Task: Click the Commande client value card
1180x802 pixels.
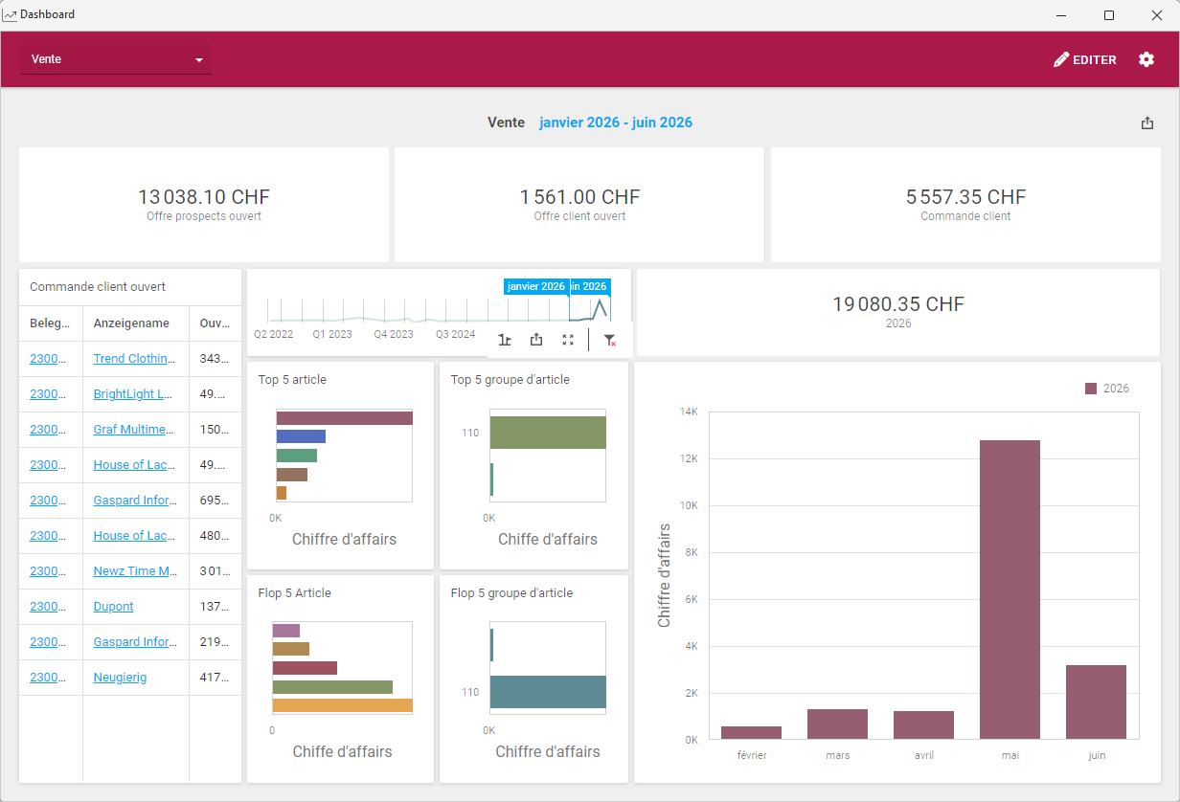Action: [x=965, y=205]
